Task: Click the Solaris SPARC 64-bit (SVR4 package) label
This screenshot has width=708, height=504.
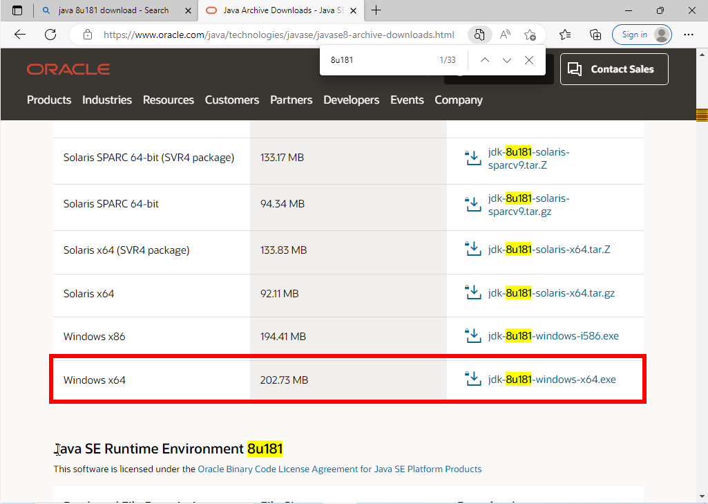Action: (149, 158)
